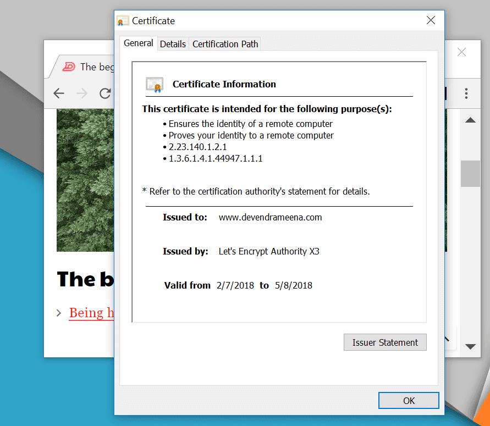The width and height of the screenshot is (490, 426).
Task: Click the 'www.devendrameena.com' issued-to text
Action: pos(270,217)
